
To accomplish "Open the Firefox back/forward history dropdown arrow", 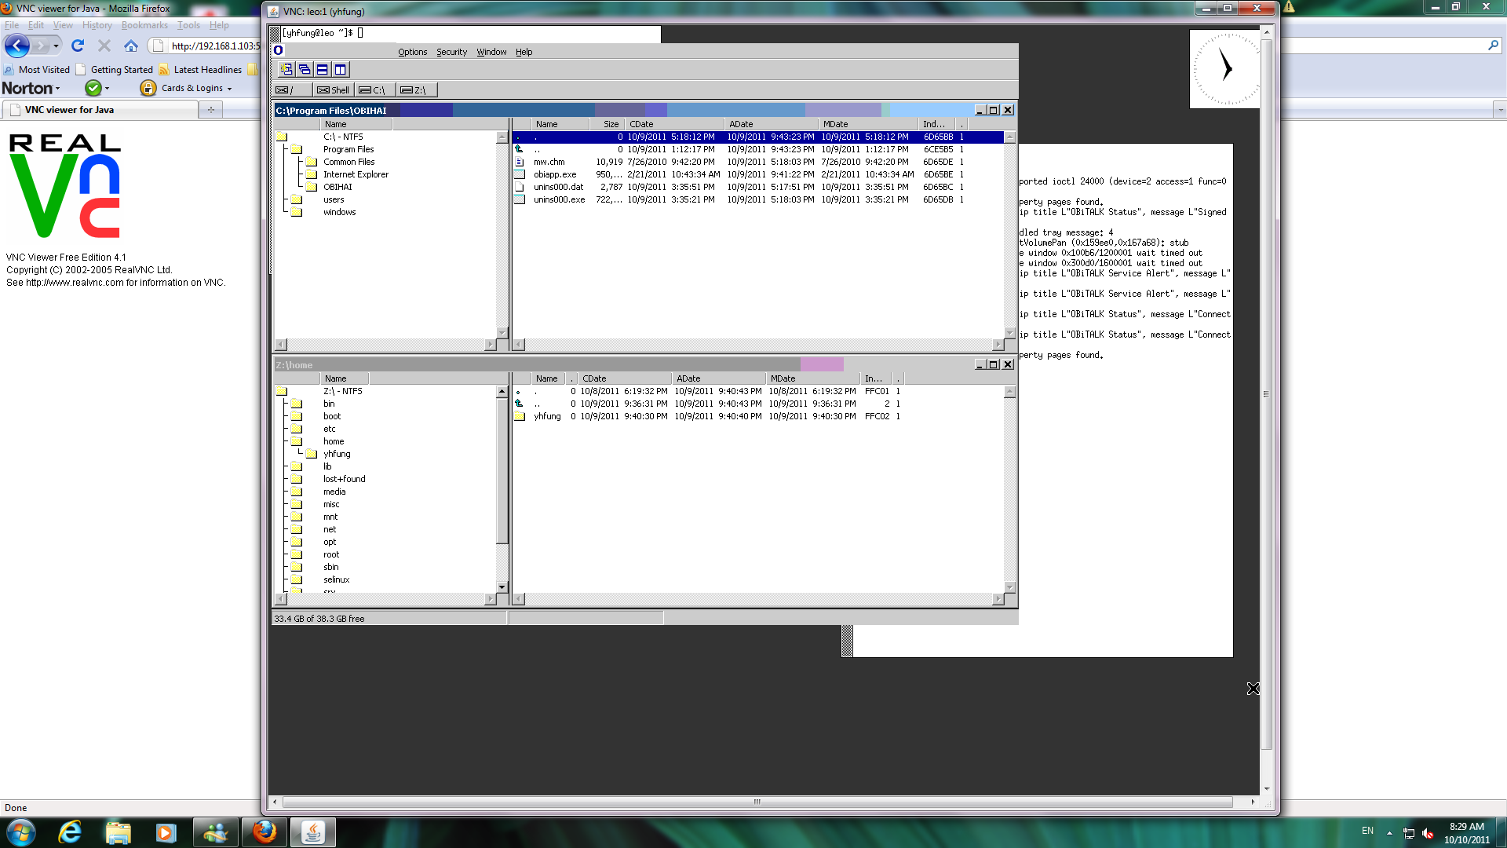I will coord(56,46).
